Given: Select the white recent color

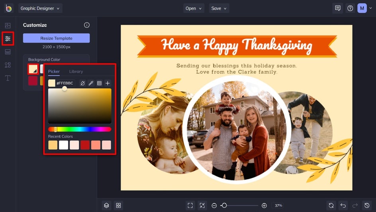Looking at the screenshot, I should (64, 145).
